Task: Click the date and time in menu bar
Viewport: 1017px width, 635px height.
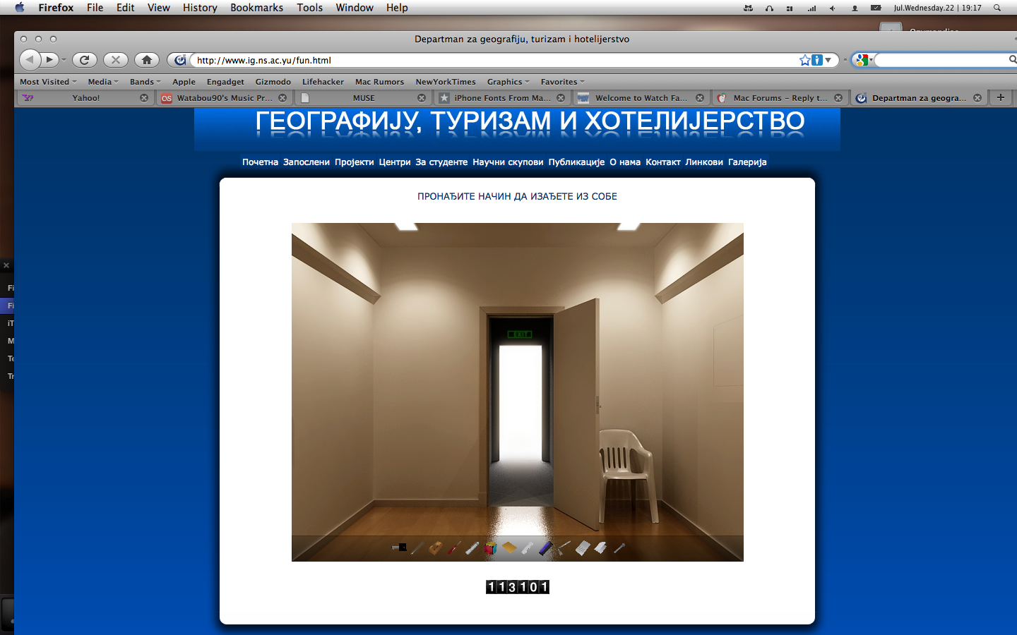Action: point(937,8)
